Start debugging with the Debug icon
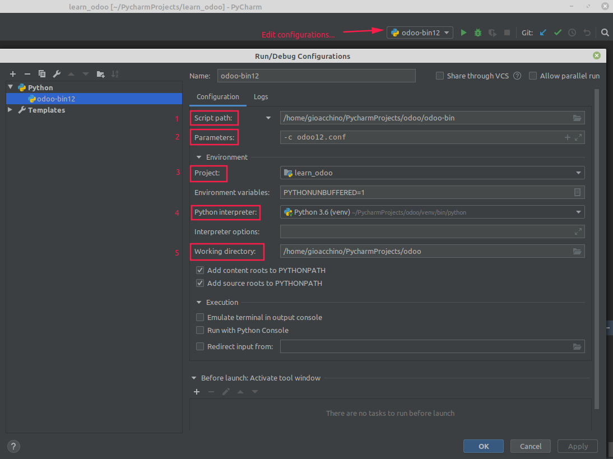The height and width of the screenshot is (459, 613). 477,32
